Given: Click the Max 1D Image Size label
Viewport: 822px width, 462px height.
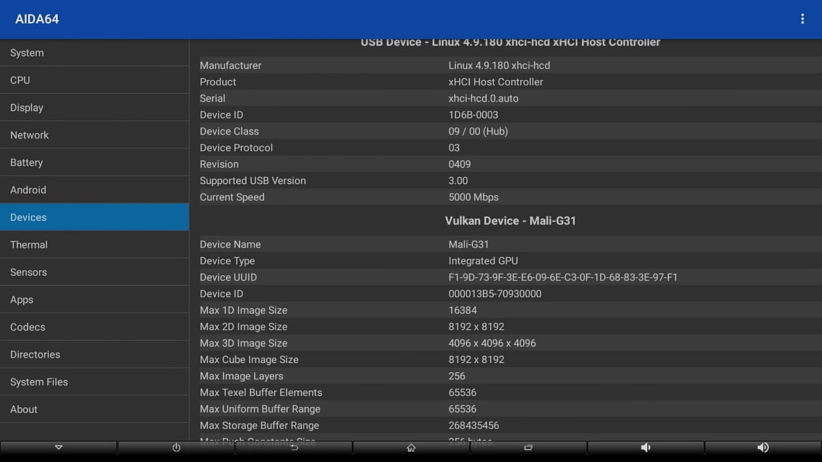Looking at the screenshot, I should (243, 311).
